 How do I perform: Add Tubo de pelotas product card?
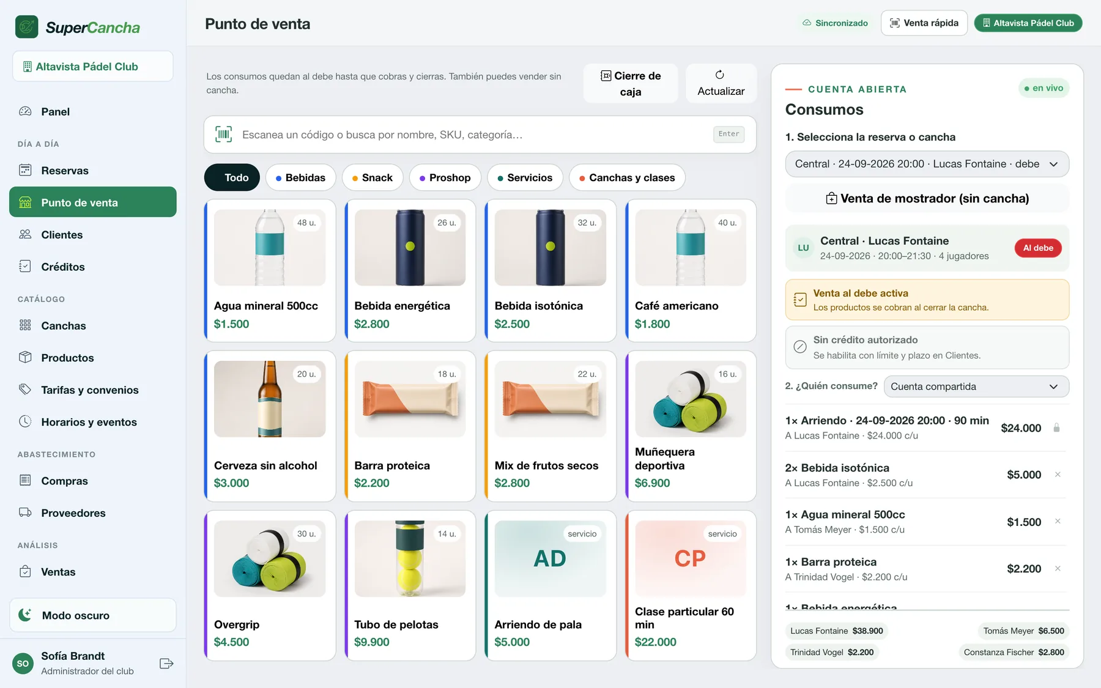click(x=410, y=585)
